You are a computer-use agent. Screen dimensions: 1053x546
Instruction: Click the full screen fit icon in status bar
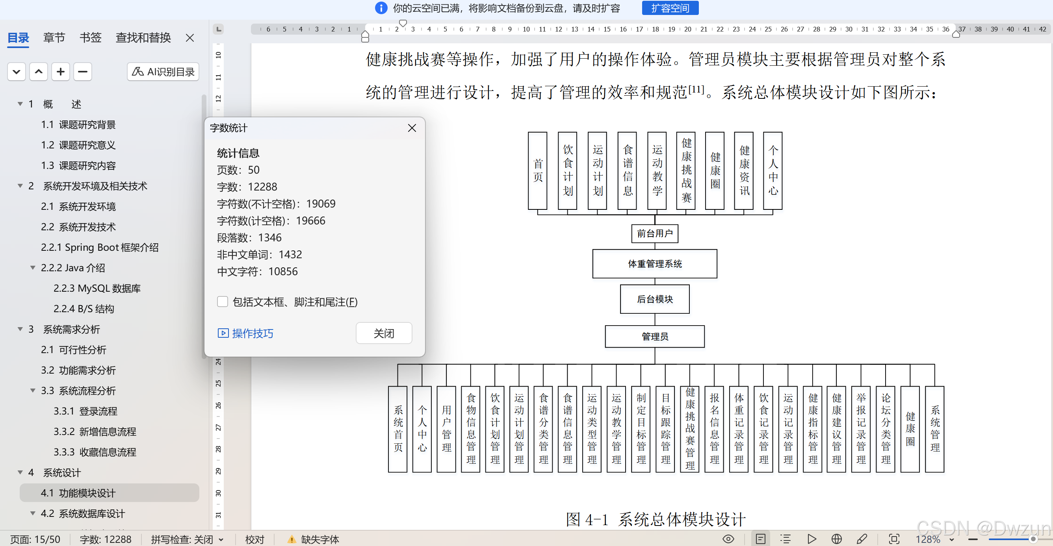pyautogui.click(x=894, y=539)
